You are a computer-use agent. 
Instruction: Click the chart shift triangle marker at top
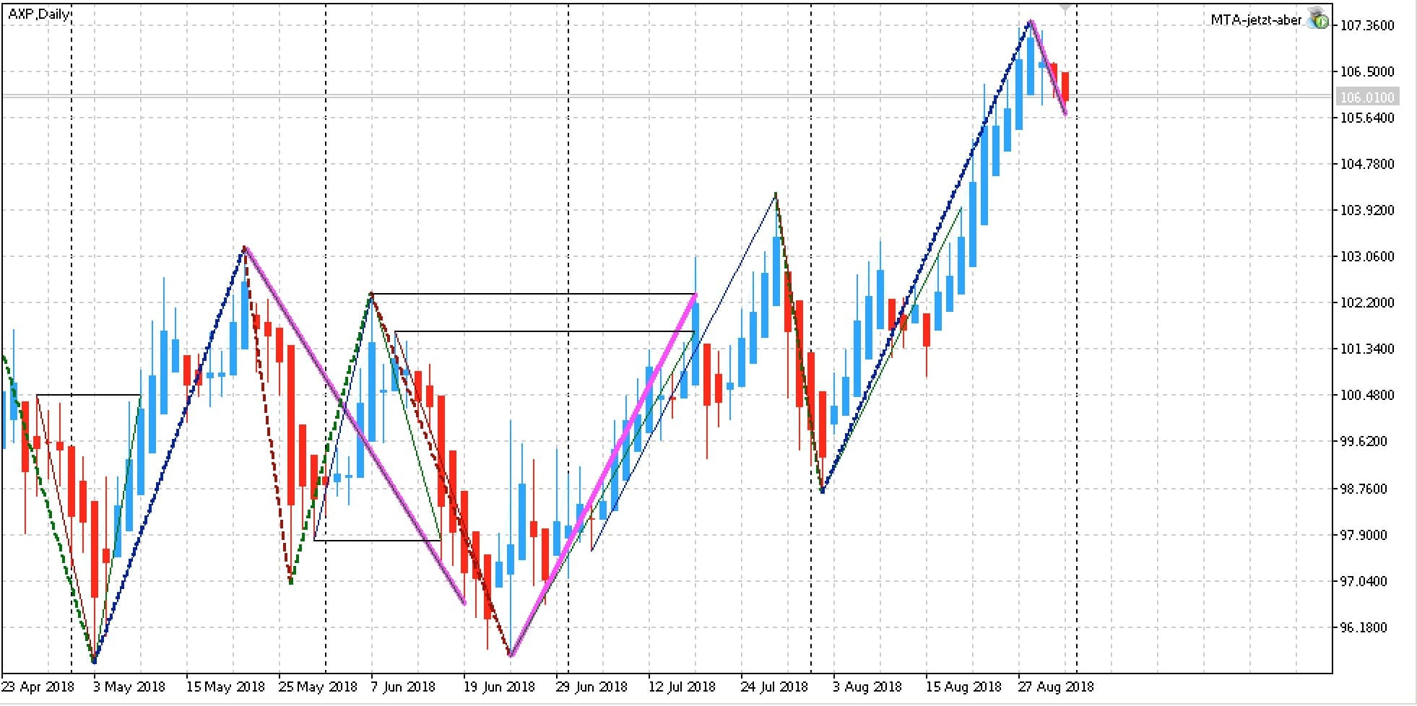click(1065, 6)
